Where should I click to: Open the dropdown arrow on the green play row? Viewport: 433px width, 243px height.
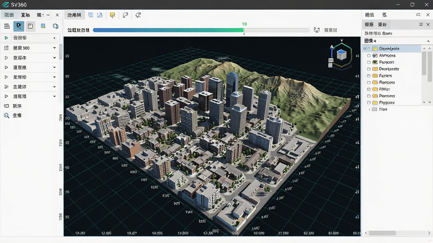tap(55, 38)
